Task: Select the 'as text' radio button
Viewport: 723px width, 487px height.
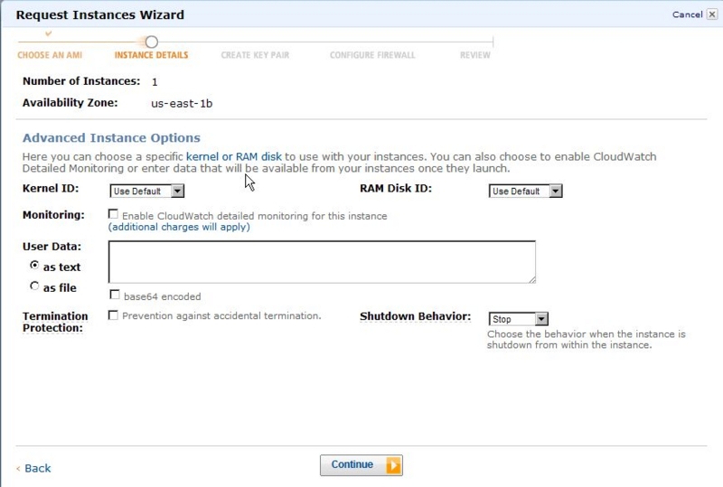Action: [x=34, y=265]
